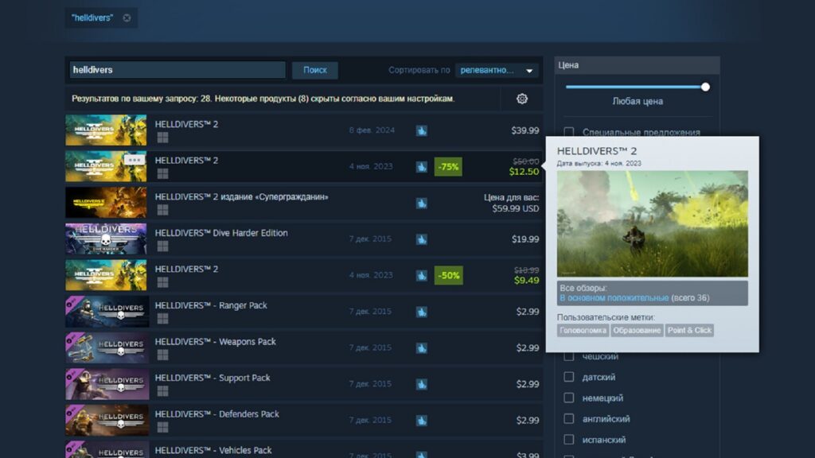
Task: Click review icon for Support Pack
Action: pyautogui.click(x=422, y=384)
